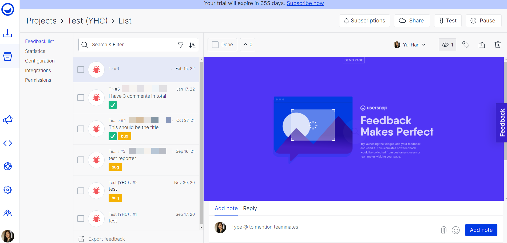Screen dimensions: 507x243
Task: Click the screenshot preview image
Action: [353, 129]
